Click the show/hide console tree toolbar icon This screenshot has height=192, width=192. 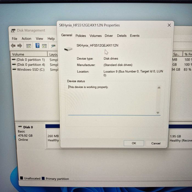[29, 46]
